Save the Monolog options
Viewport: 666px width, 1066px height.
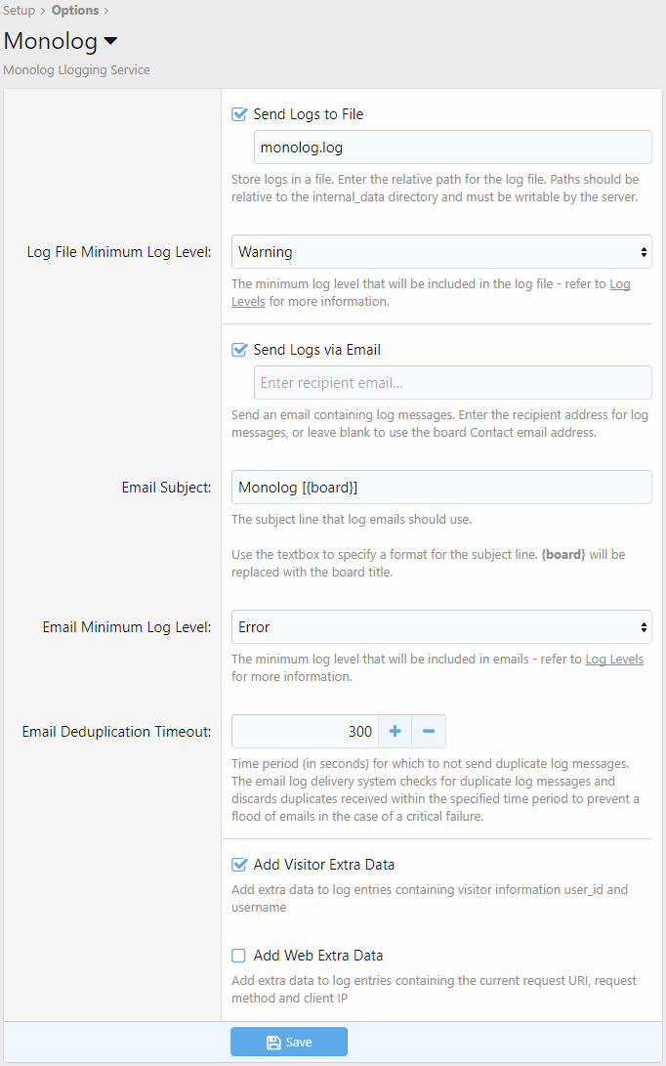[x=289, y=1042]
